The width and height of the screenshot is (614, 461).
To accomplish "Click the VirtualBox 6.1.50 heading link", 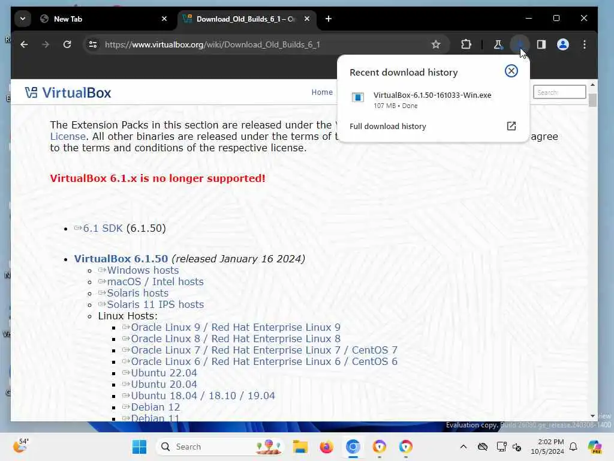I will pos(121,259).
